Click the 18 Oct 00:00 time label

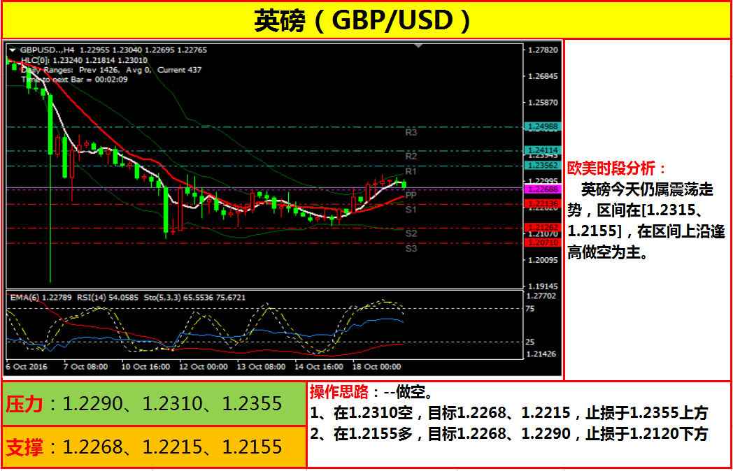coord(377,367)
